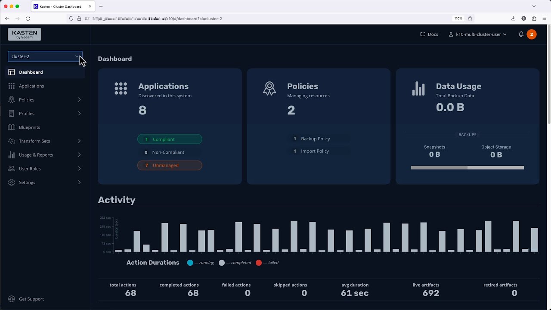Image resolution: width=551 pixels, height=310 pixels.
Task: Open the Blueprints menu item
Action: click(45, 127)
